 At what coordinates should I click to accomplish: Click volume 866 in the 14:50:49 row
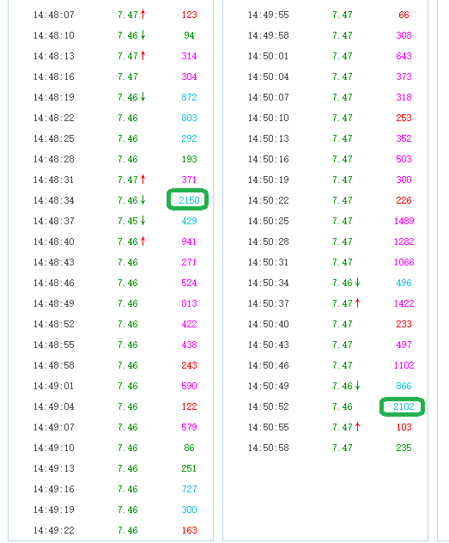pos(403,386)
